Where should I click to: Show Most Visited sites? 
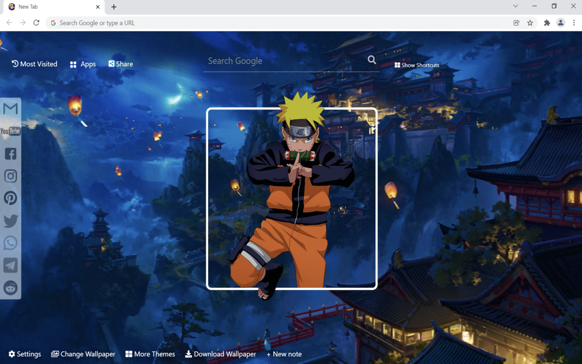pyautogui.click(x=35, y=64)
